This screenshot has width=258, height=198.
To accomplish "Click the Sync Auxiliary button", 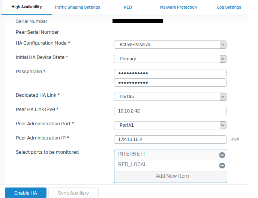I will coord(73,193).
